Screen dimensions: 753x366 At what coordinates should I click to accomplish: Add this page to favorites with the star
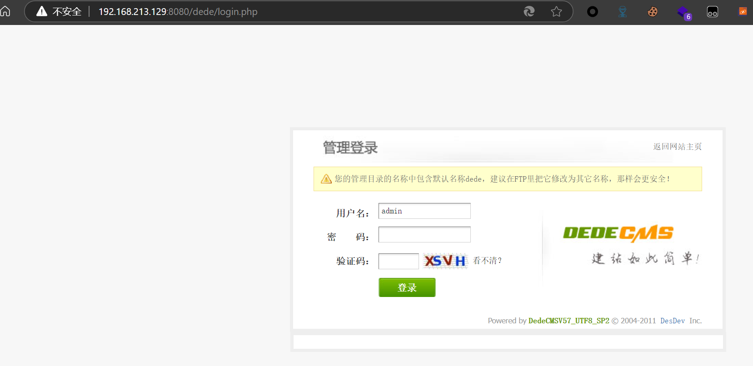(556, 12)
